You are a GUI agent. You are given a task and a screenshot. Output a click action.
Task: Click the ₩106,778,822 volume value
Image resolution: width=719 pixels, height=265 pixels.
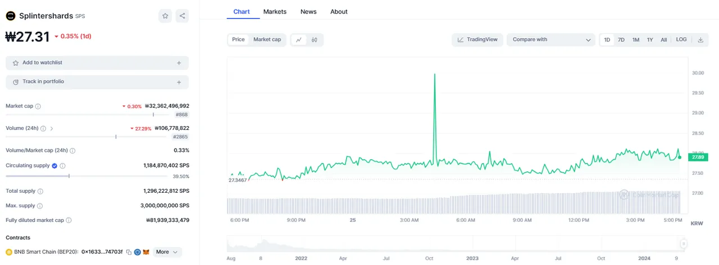coord(172,128)
